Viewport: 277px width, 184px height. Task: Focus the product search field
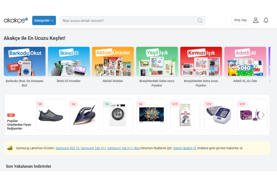pos(129,21)
